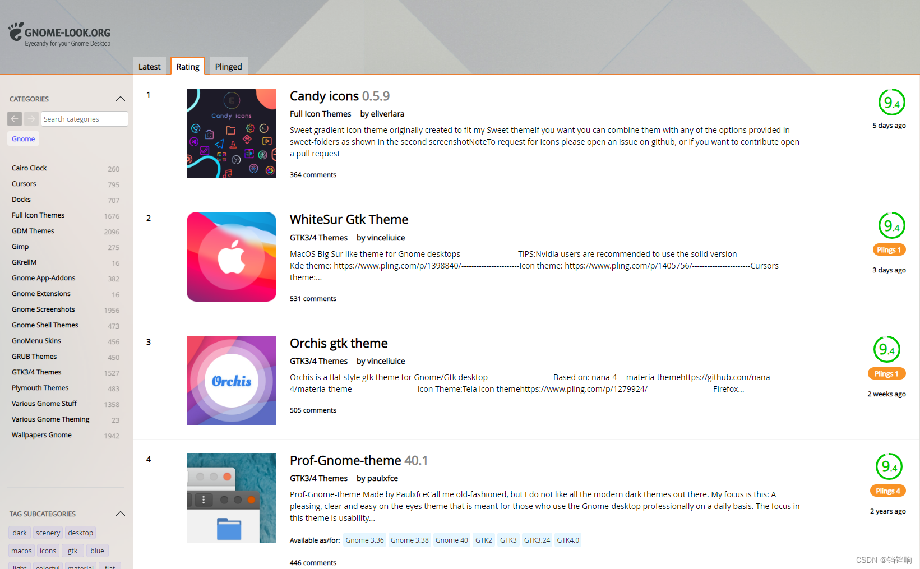Switch to the Latest tab

click(x=149, y=66)
